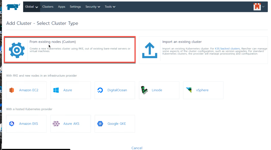Go to the Clusters page
This screenshot has height=150, width=271.
pyautogui.click(x=48, y=7)
